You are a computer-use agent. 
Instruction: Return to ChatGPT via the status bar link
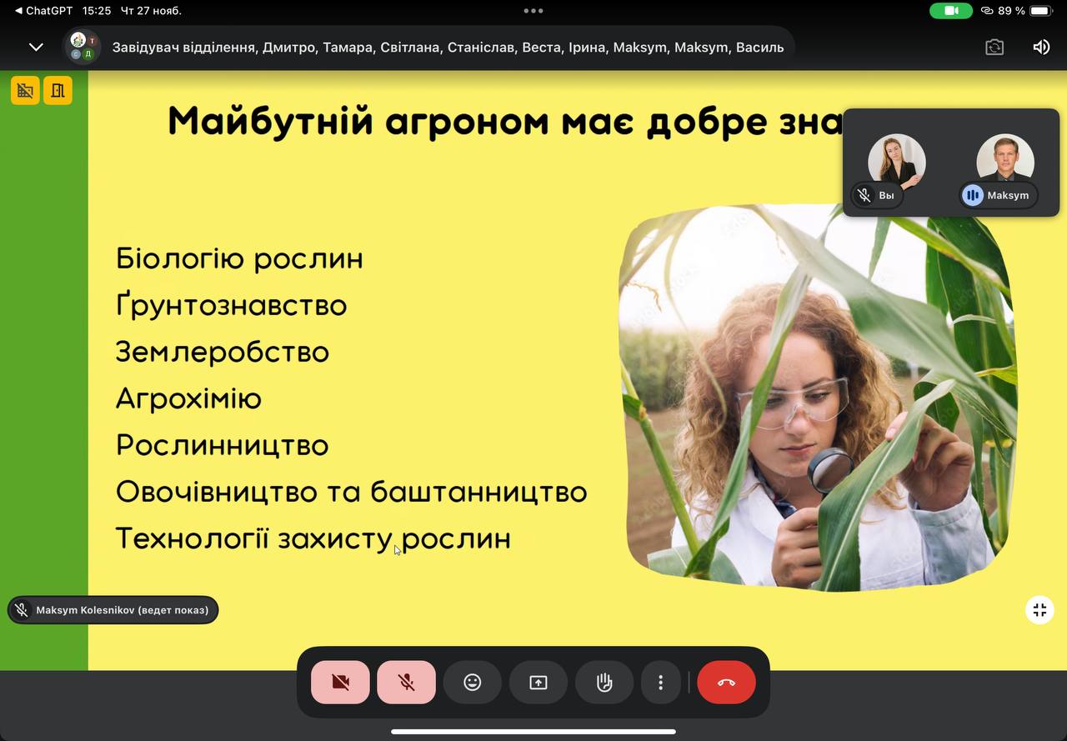[44, 11]
